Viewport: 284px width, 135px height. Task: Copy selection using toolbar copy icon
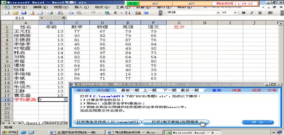70,13
